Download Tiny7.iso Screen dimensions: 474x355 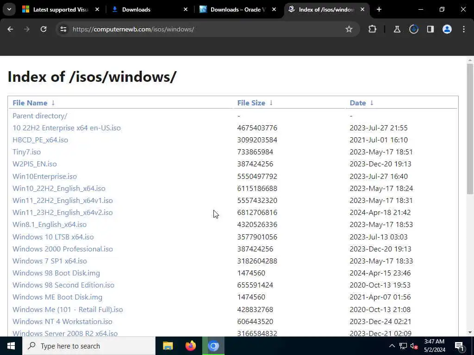click(x=26, y=152)
